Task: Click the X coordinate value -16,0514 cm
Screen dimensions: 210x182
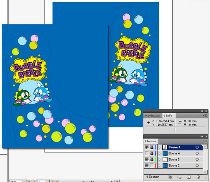Action: 166,121
